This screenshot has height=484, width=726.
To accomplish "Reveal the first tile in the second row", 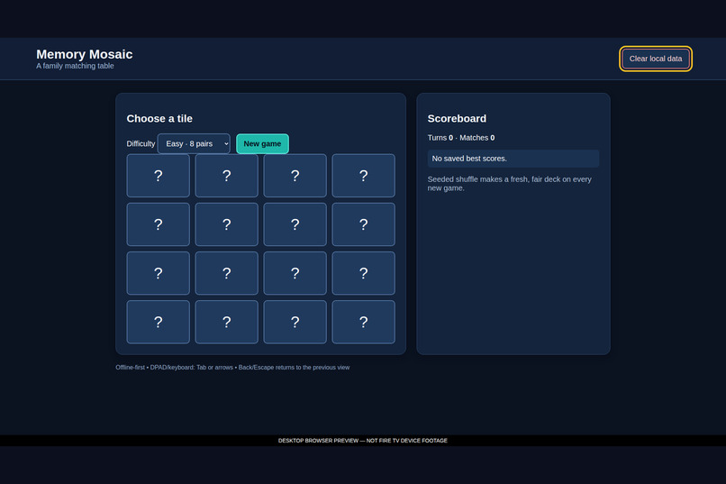I will pos(158,224).
